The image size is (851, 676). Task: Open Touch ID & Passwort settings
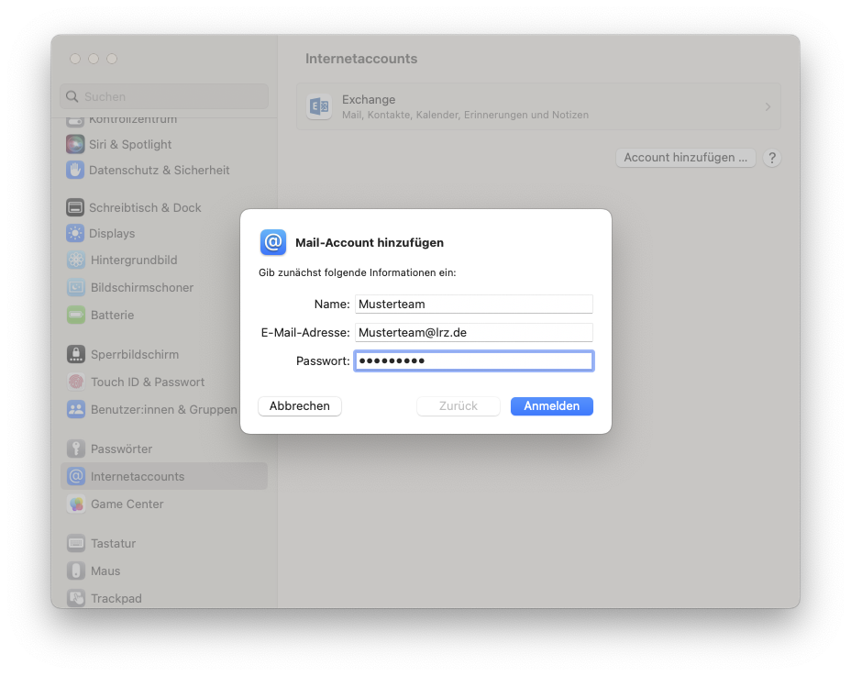pyautogui.click(x=75, y=382)
